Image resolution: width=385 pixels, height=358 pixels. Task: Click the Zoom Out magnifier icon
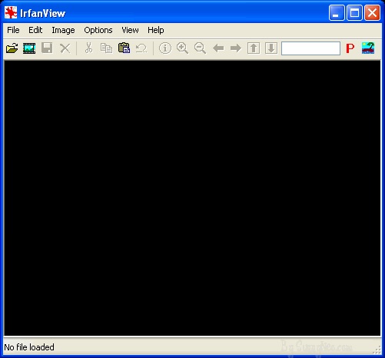(200, 48)
